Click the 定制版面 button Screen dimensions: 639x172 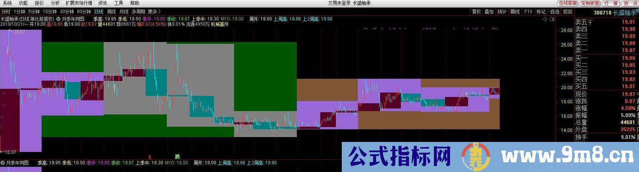click(590, 3)
